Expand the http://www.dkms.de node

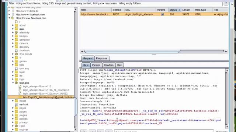coord(10,11)
